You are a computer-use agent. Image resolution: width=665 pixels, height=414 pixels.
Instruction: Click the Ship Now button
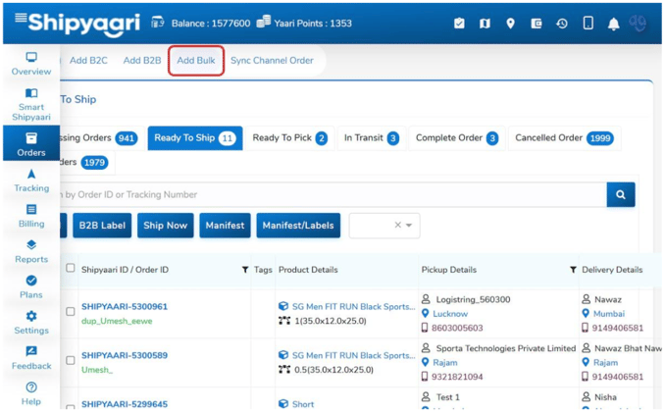click(x=166, y=226)
